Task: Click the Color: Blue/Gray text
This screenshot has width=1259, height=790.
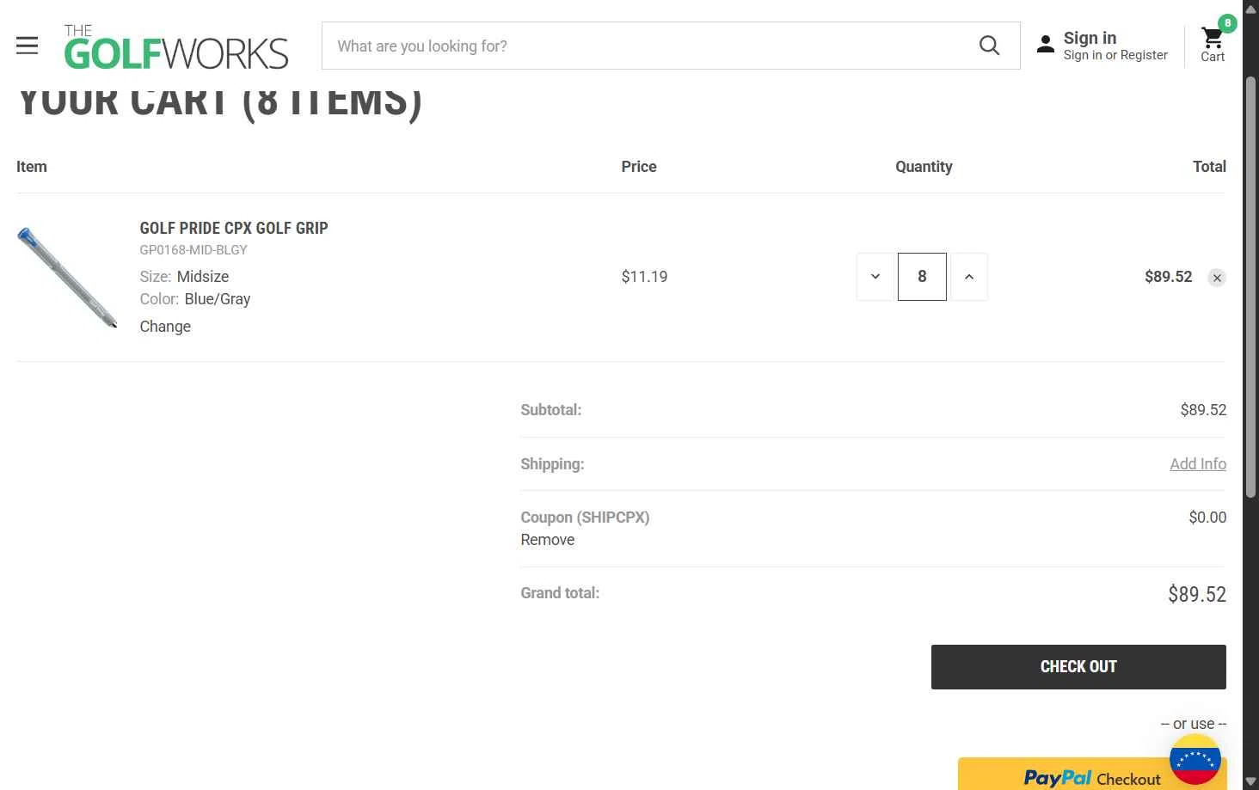Action: point(195,299)
